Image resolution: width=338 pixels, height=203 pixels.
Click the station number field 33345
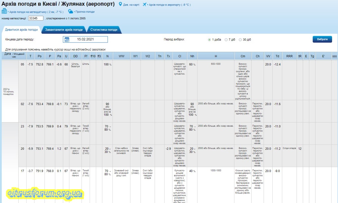pyautogui.click(x=36, y=18)
